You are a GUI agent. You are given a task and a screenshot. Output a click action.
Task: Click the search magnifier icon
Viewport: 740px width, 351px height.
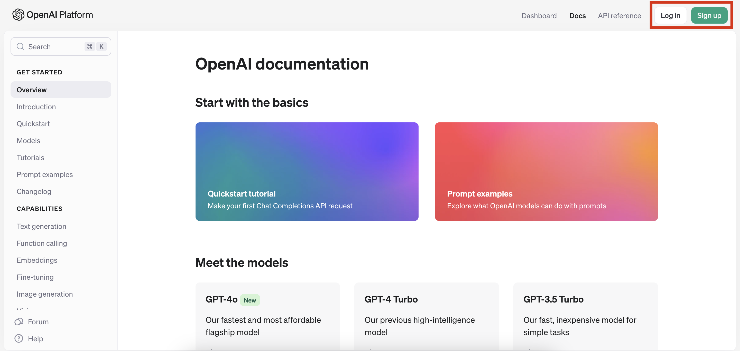coord(20,46)
